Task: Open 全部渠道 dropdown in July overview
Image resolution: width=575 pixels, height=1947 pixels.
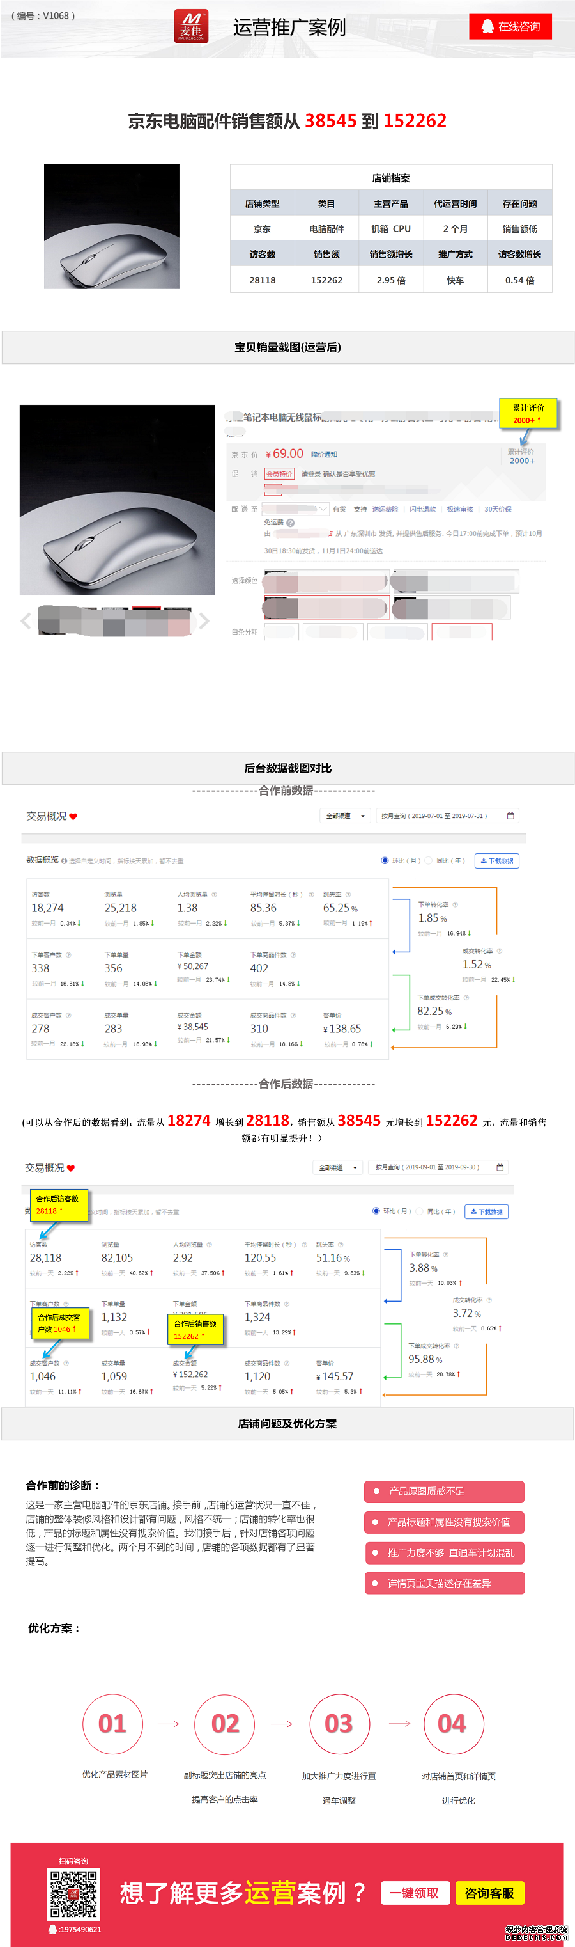Action: 345,816
